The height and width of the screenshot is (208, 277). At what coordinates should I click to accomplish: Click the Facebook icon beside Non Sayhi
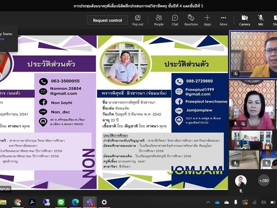43,102
